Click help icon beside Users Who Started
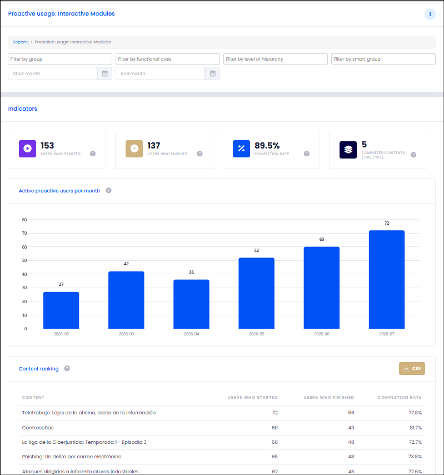This screenshot has width=444, height=475. coord(93,154)
